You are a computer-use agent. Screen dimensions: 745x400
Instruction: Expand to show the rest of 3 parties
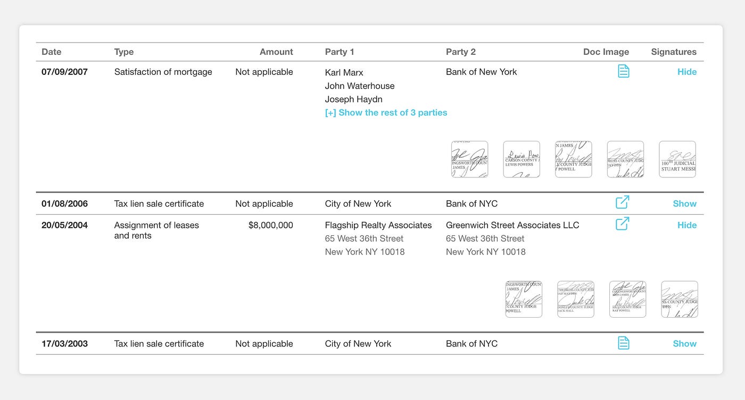pyautogui.click(x=386, y=112)
